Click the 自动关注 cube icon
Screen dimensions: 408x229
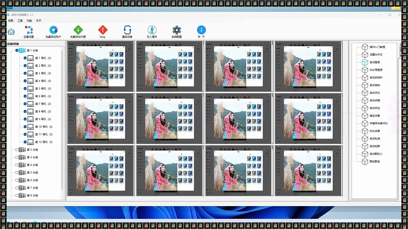365,108
